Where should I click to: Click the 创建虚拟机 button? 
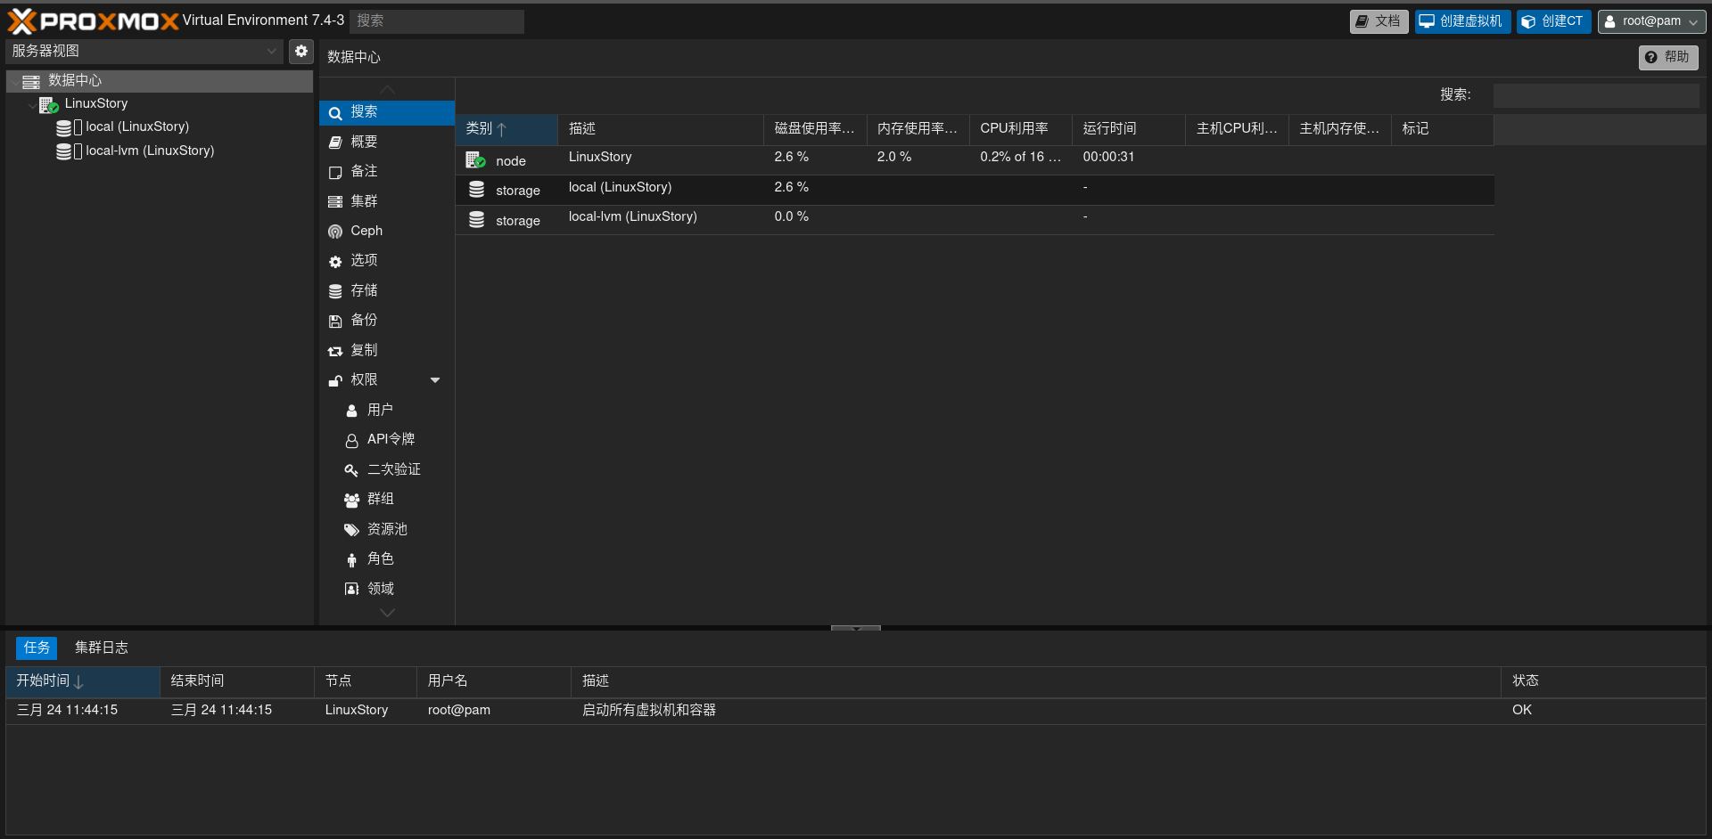pos(1462,21)
